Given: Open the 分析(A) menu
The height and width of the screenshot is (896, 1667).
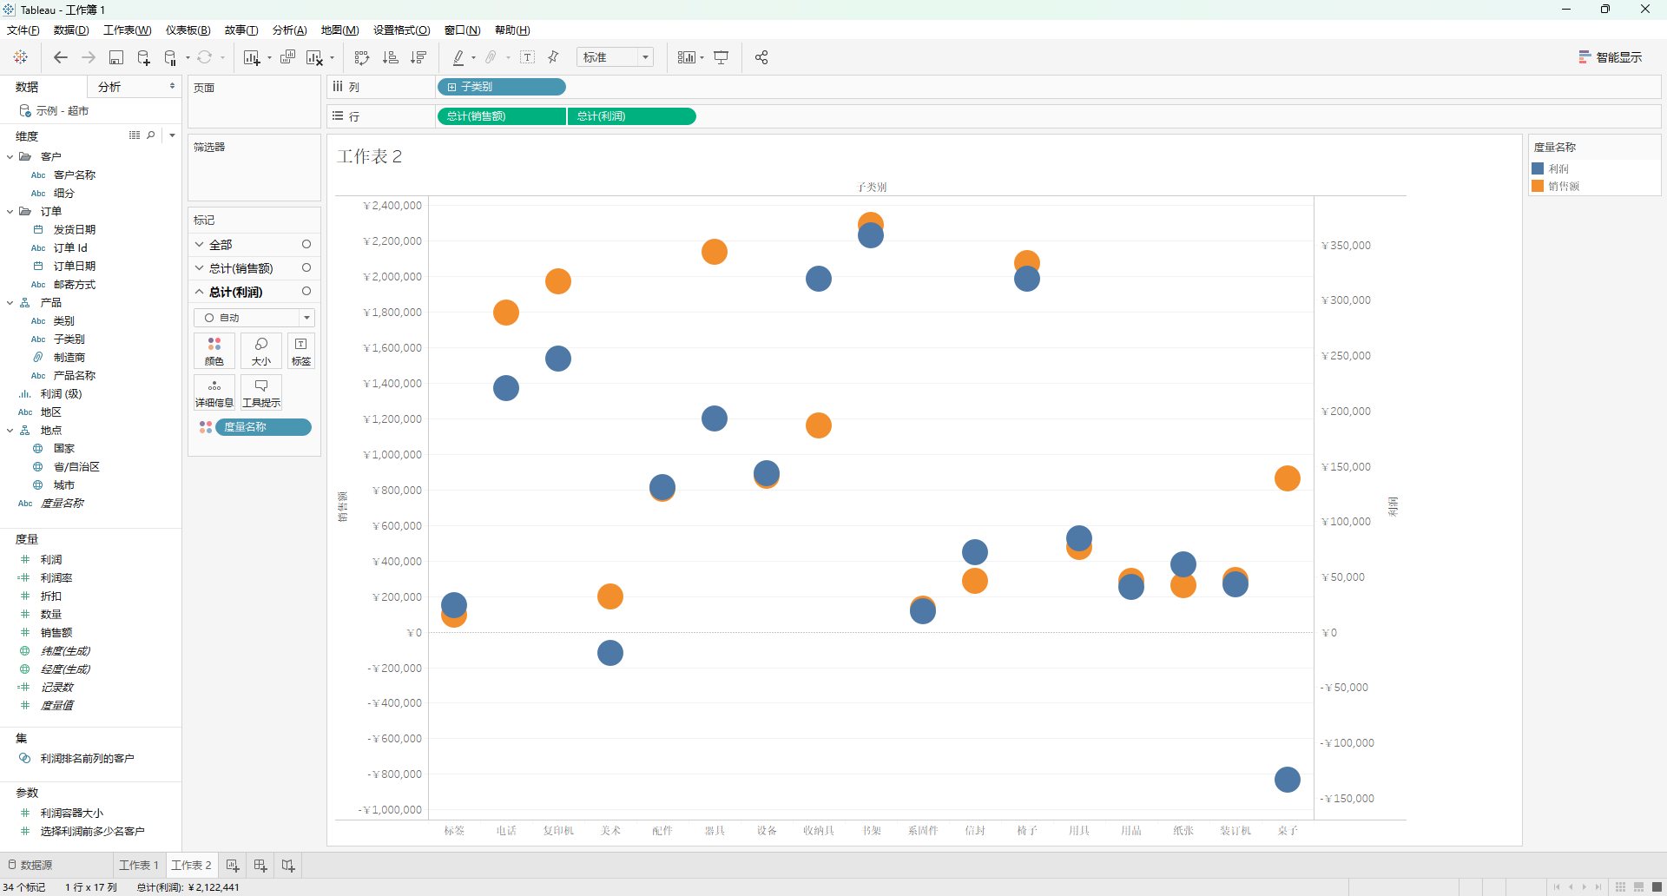Looking at the screenshot, I should (x=289, y=30).
